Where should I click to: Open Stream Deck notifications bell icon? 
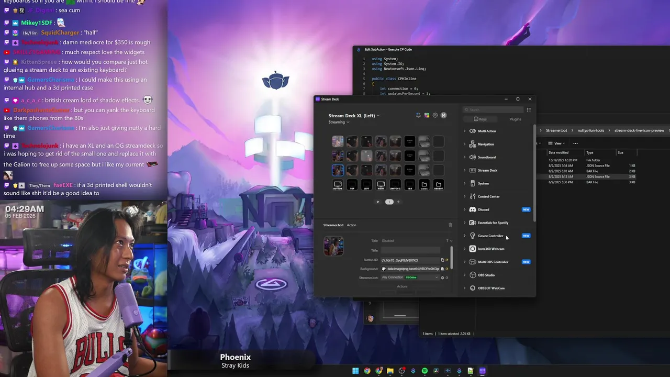point(418,115)
